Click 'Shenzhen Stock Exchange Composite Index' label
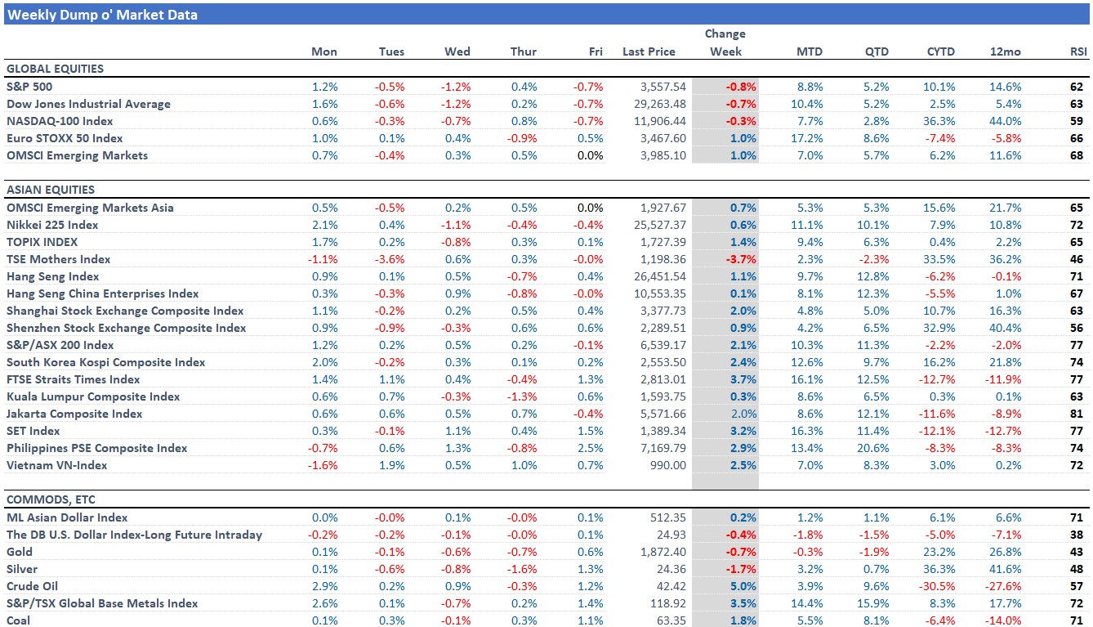Image resolution: width=1093 pixels, height=627 pixels. click(x=126, y=328)
